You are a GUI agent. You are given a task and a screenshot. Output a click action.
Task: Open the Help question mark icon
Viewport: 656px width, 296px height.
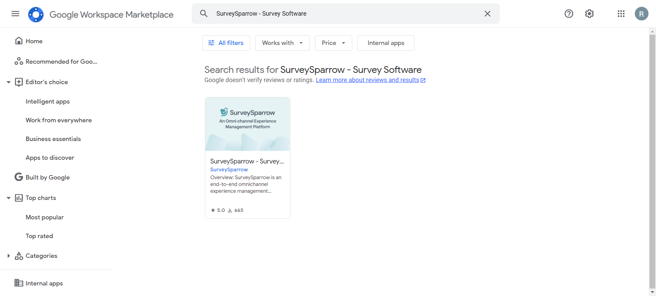tap(569, 14)
